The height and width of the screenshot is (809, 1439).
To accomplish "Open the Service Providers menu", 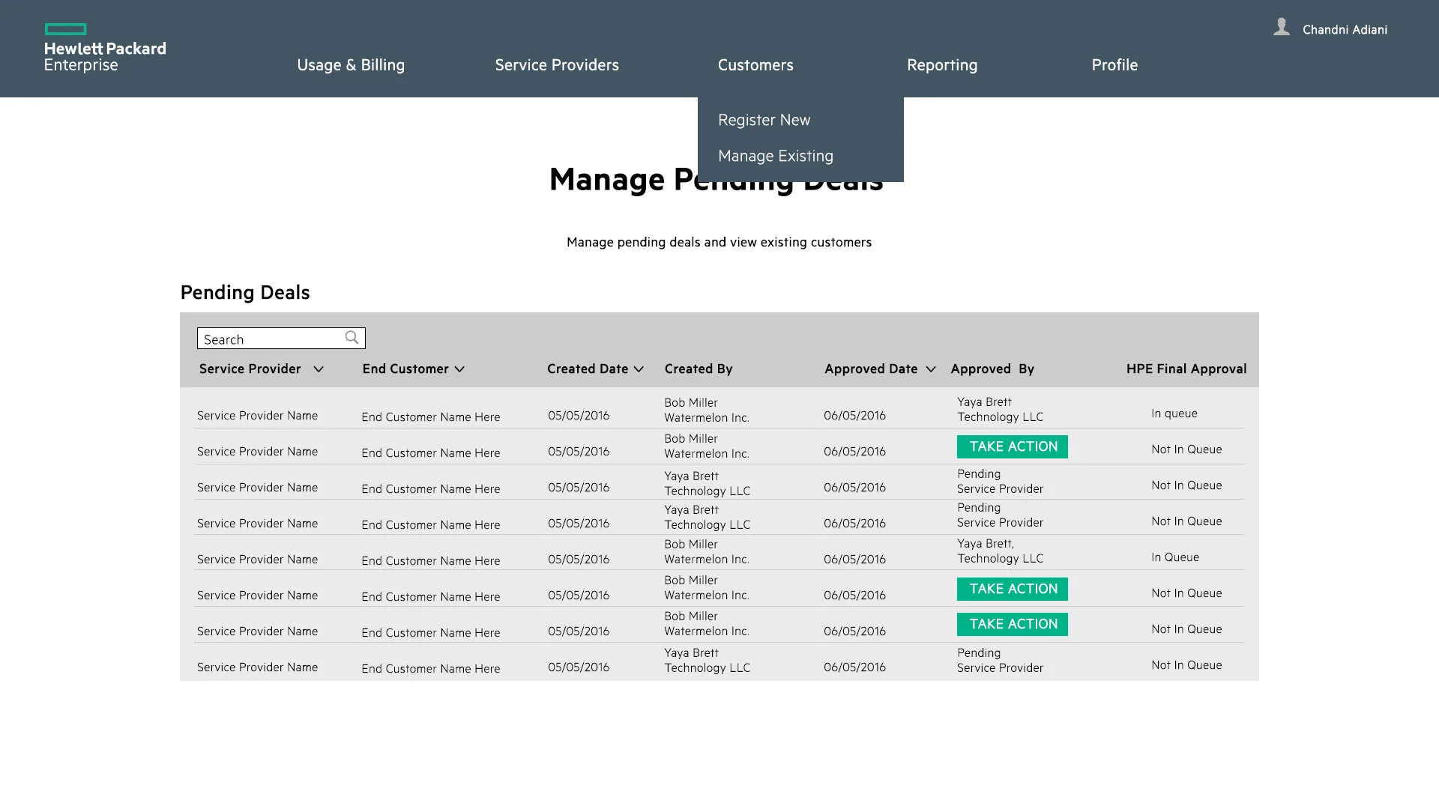I will 556,65.
